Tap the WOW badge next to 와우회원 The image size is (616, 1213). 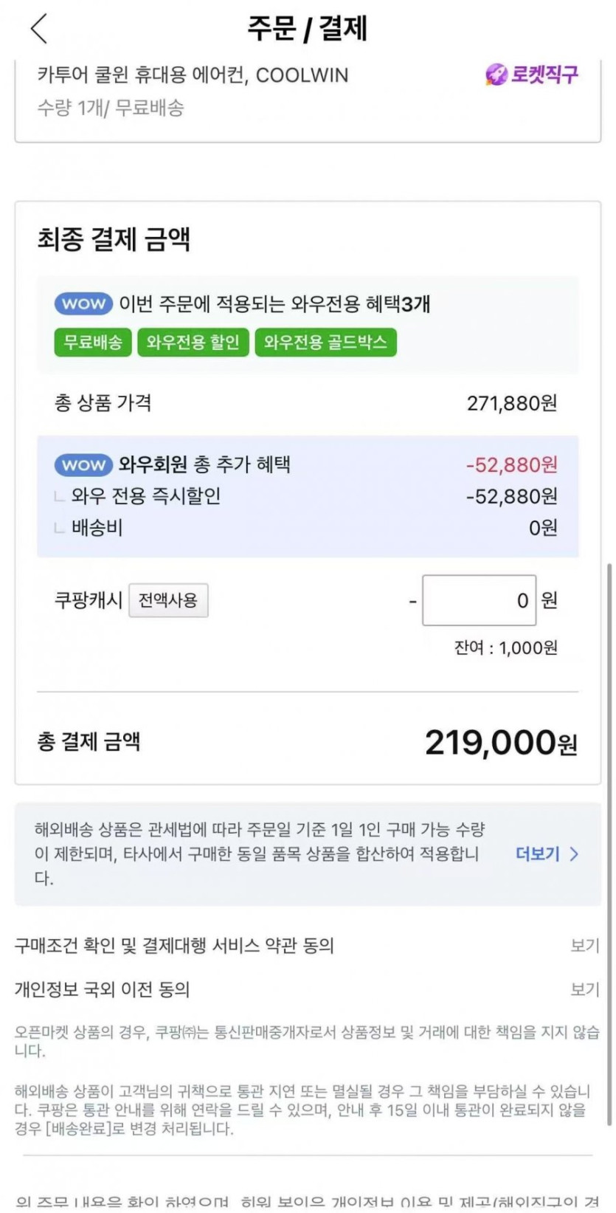[83, 464]
